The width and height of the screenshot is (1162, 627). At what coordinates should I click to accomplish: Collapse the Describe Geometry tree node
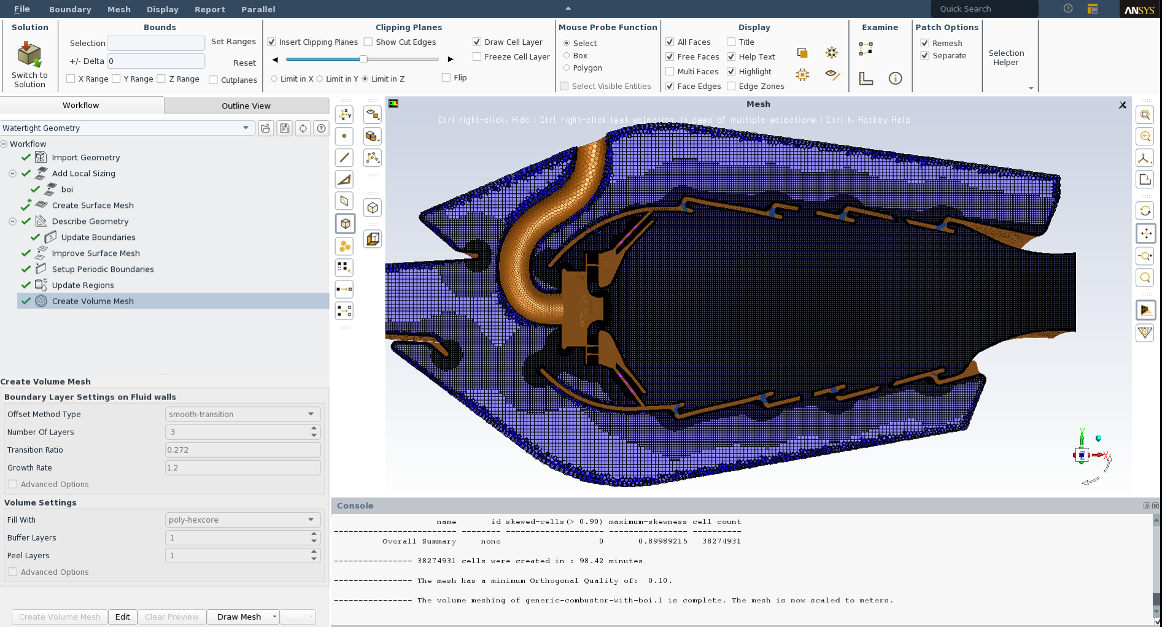tap(12, 221)
